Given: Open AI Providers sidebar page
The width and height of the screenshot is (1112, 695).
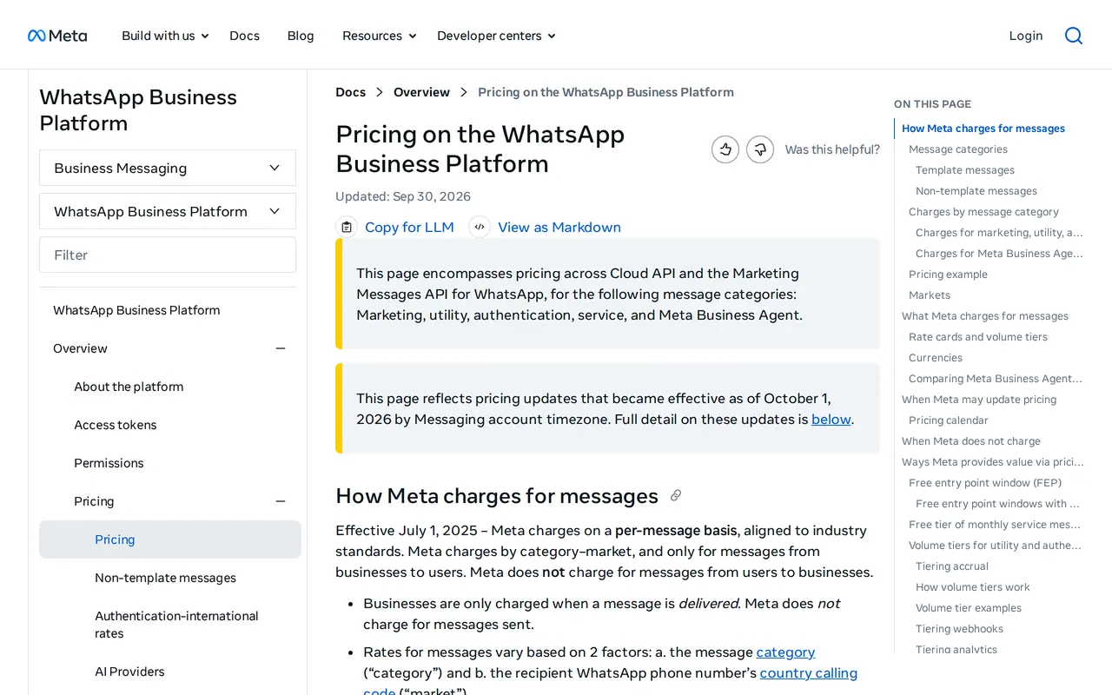Looking at the screenshot, I should point(129,672).
